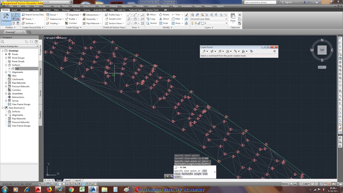Switch to Layout1 tab
This screenshot has width=343, height=193.
(x=68, y=180)
